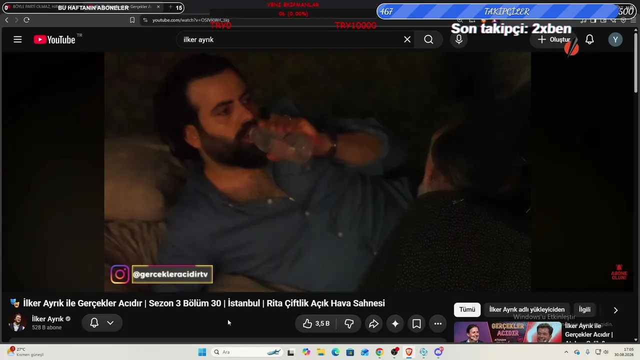Viewport: 640px width, 360px height.
Task: Open Windows Start menu
Action: click(x=202, y=352)
